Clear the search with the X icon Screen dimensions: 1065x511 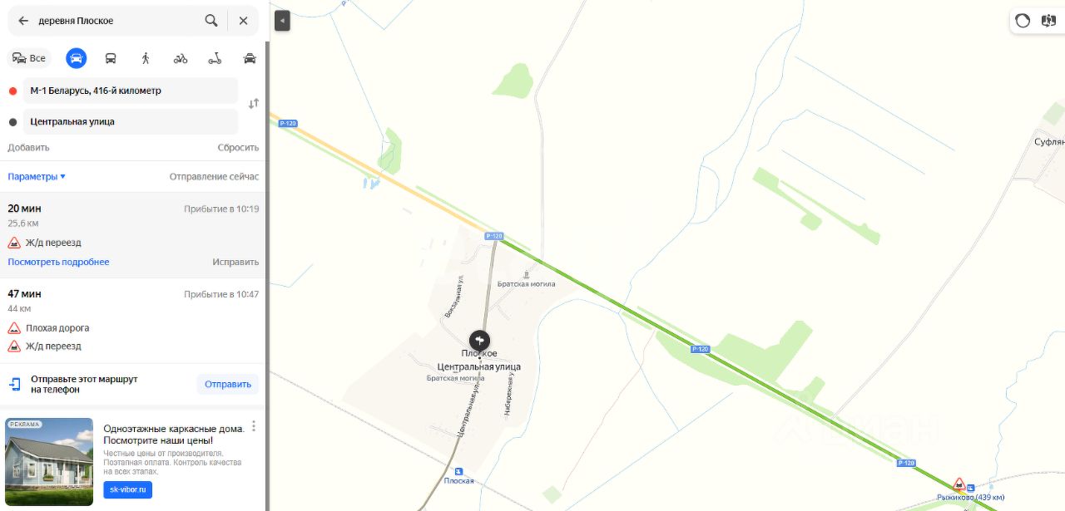coord(243,21)
